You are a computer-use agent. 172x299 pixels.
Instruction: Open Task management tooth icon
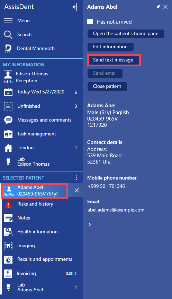coord(8,134)
